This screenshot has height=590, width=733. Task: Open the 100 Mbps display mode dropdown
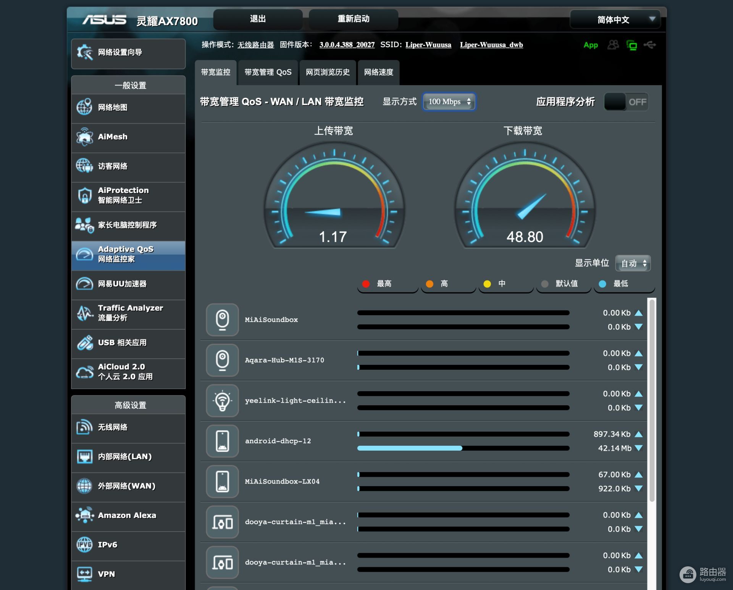point(449,102)
